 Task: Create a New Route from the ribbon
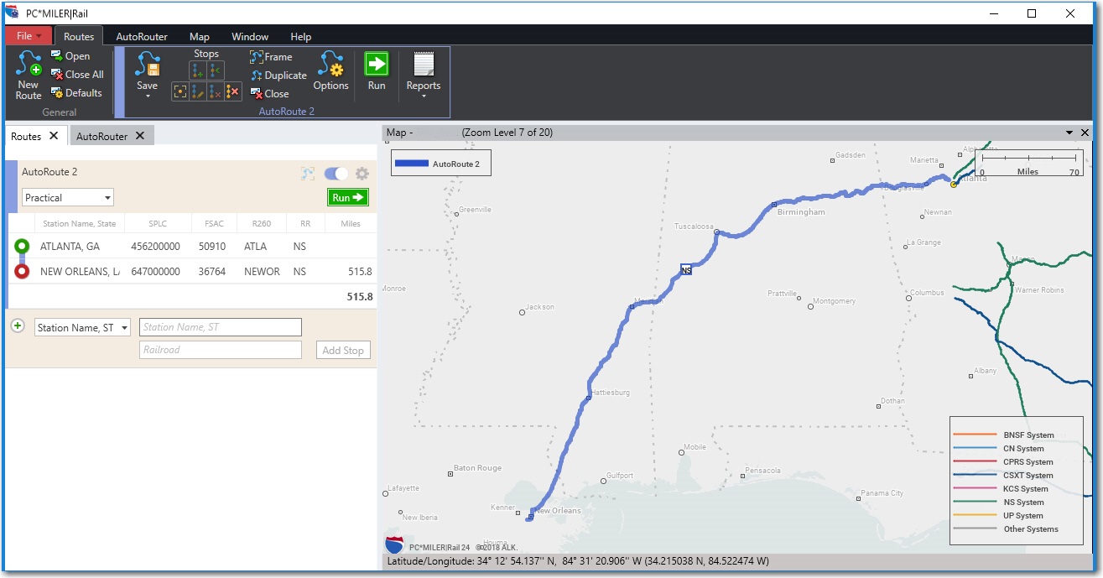(28, 74)
